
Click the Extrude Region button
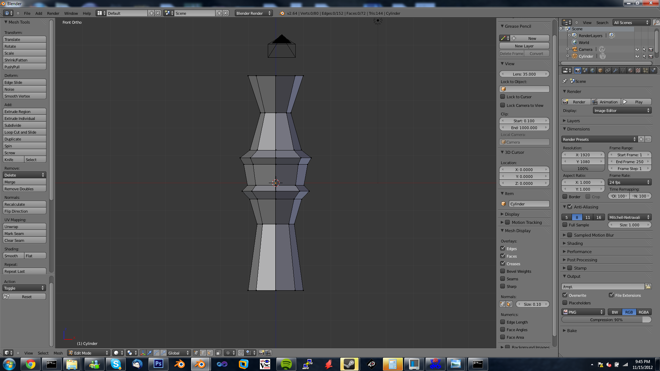[x=24, y=111]
